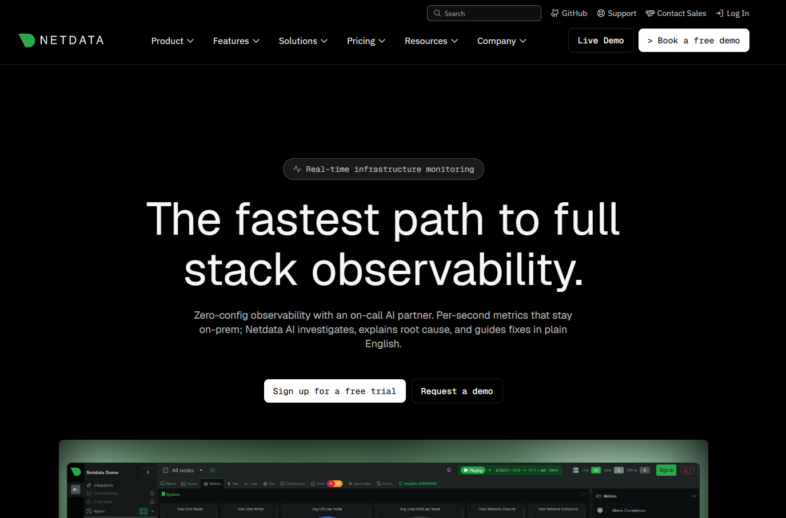Click Contact Sales in the top bar
The width and height of the screenshot is (786, 518).
676,13
